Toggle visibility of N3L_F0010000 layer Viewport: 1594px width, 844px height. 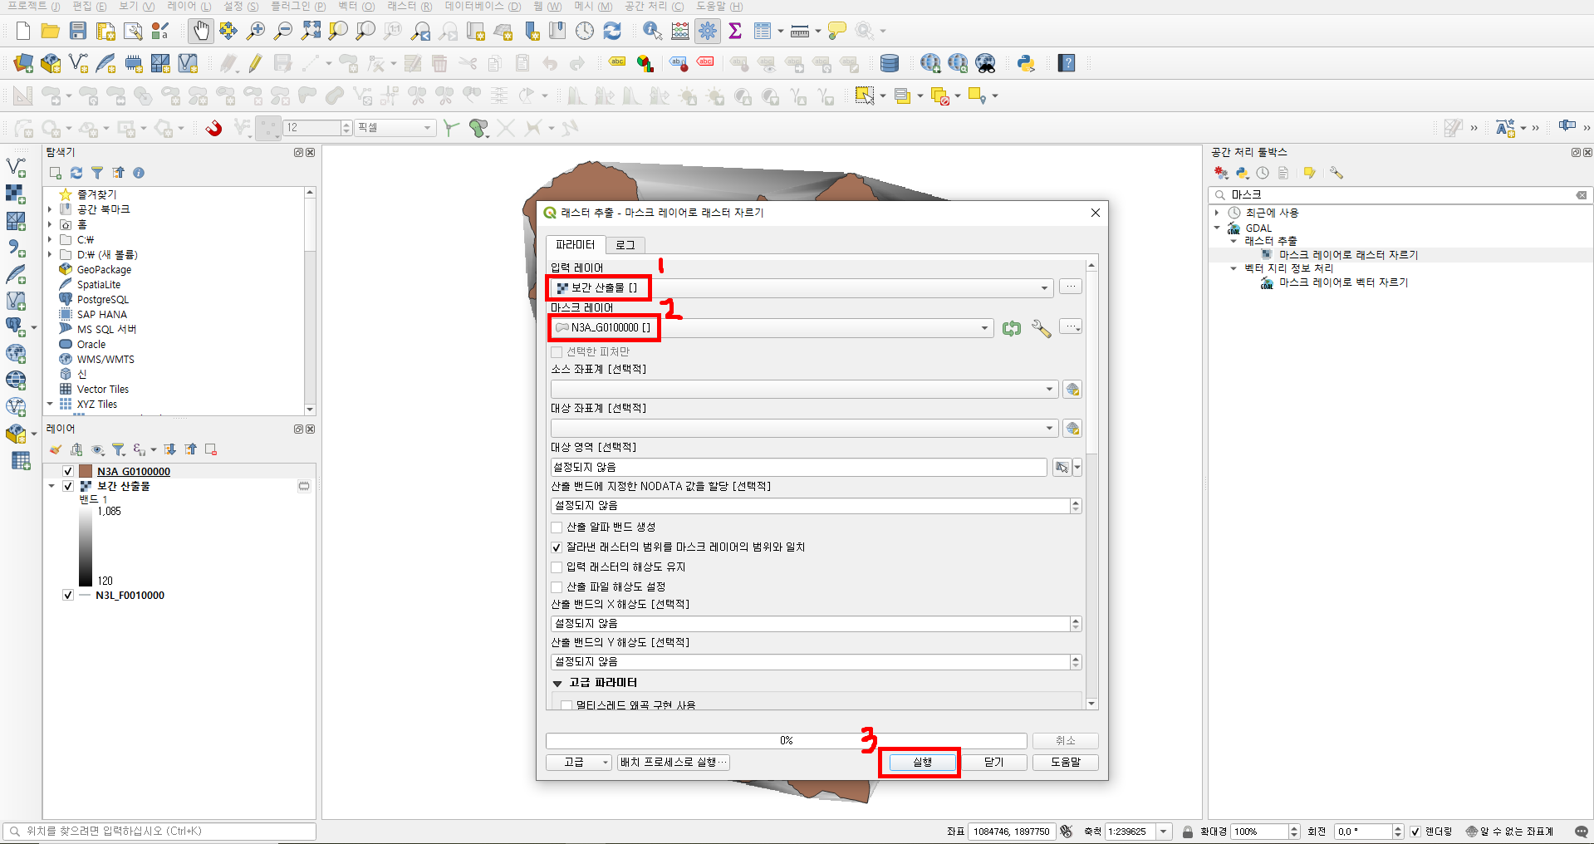tap(68, 596)
